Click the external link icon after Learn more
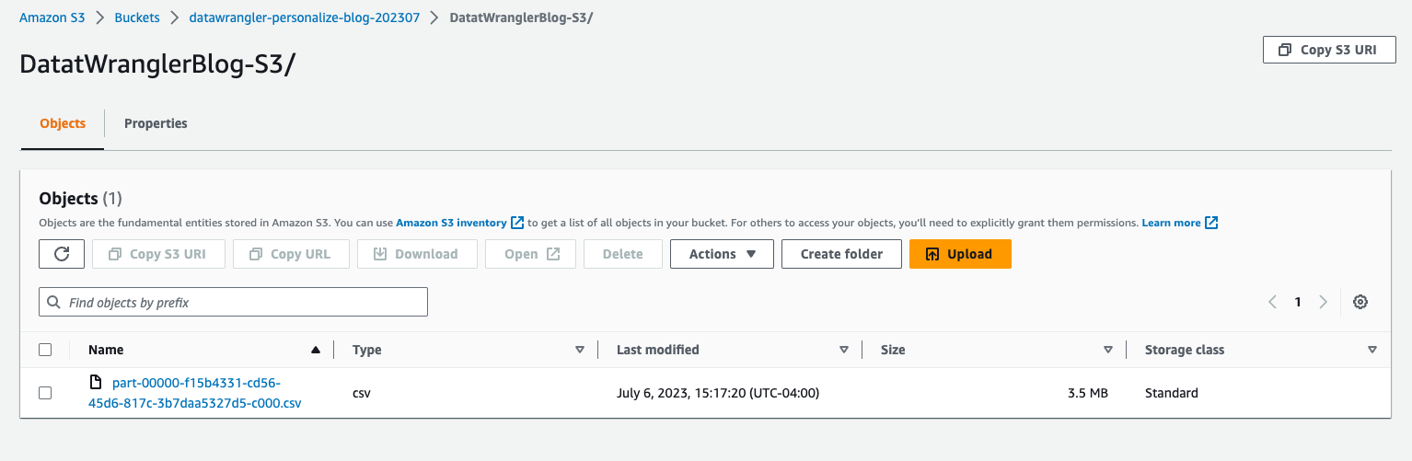 pyautogui.click(x=1211, y=223)
